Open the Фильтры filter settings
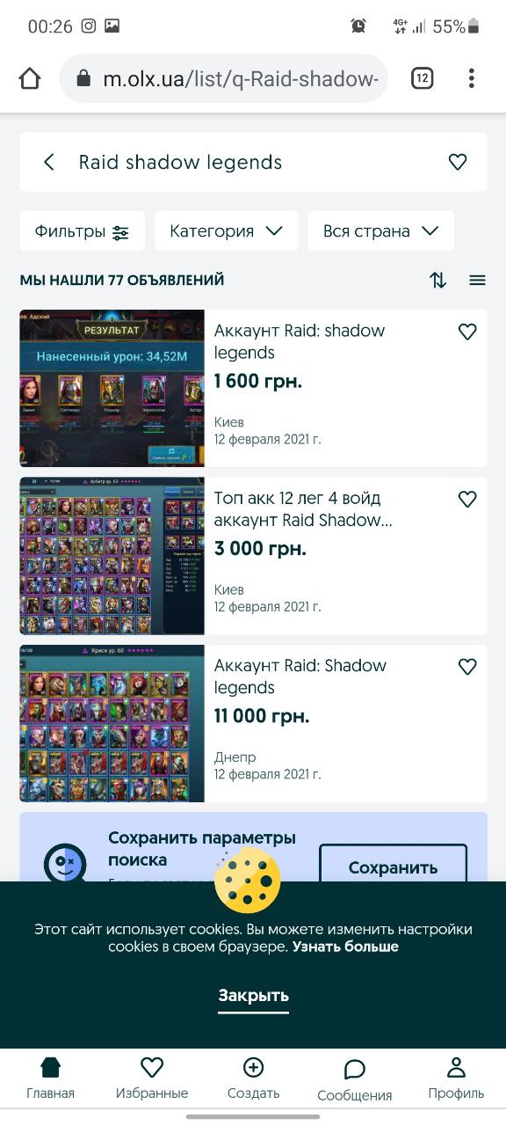 coord(82,231)
